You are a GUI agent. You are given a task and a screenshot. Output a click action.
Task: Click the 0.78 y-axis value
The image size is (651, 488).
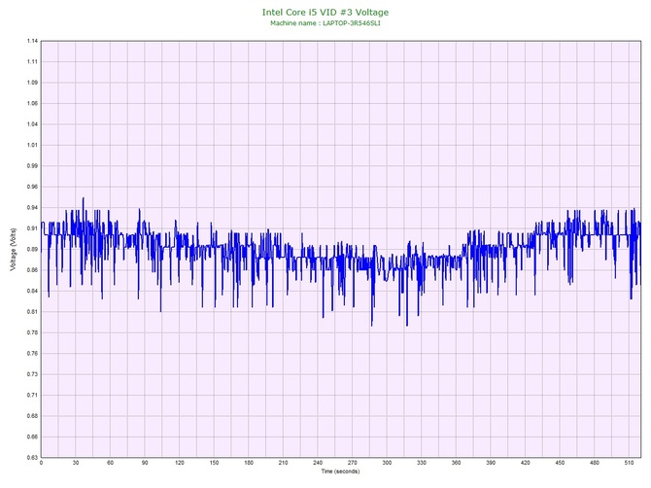point(32,332)
